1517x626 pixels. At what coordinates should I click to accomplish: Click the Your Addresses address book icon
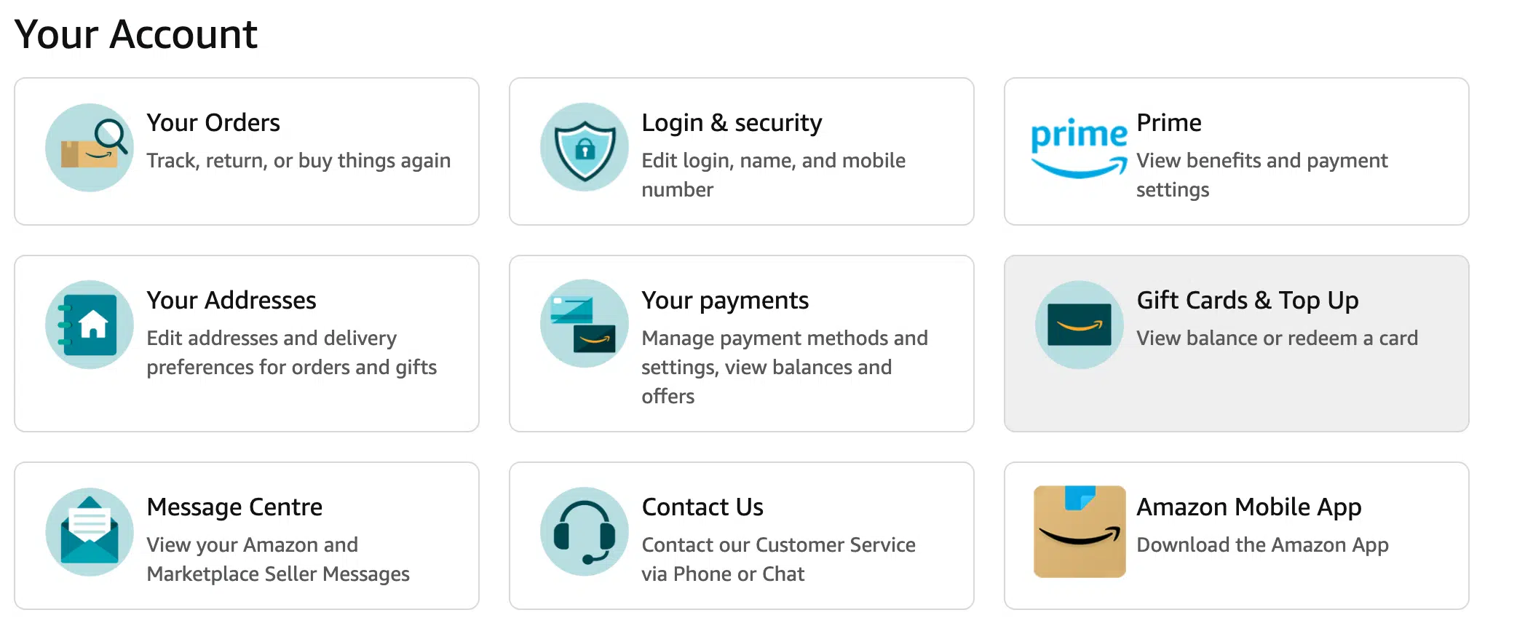pos(90,325)
